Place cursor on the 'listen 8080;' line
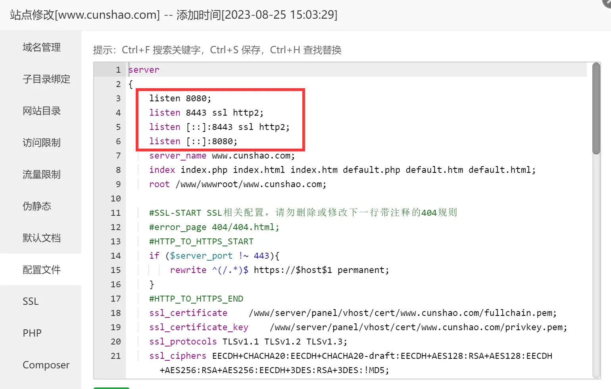Image resolution: width=611 pixels, height=389 pixels. tap(180, 99)
